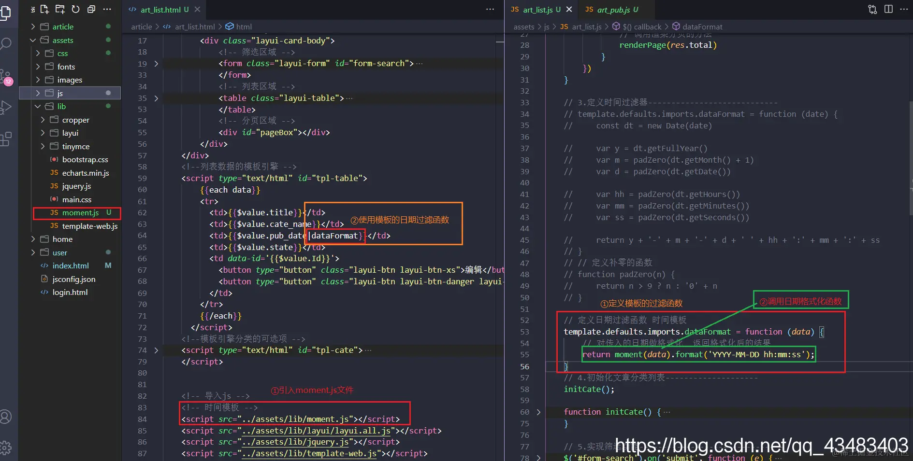Open login.html in the explorer
The height and width of the screenshot is (461, 913).
tap(70, 292)
